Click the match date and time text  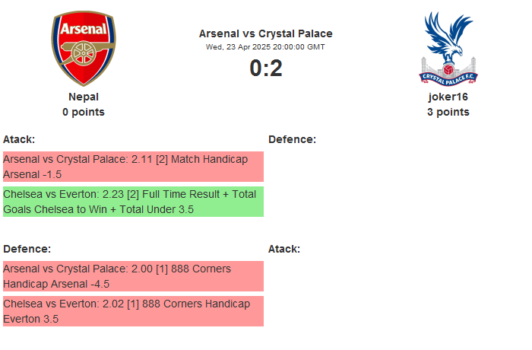265,46
